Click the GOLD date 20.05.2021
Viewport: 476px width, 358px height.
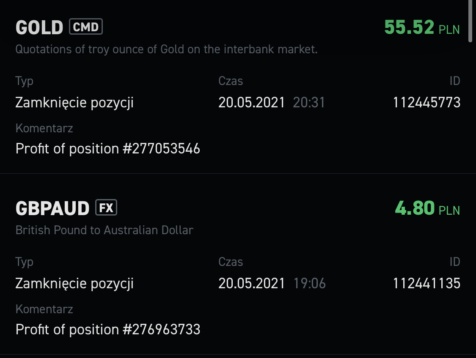pos(252,102)
